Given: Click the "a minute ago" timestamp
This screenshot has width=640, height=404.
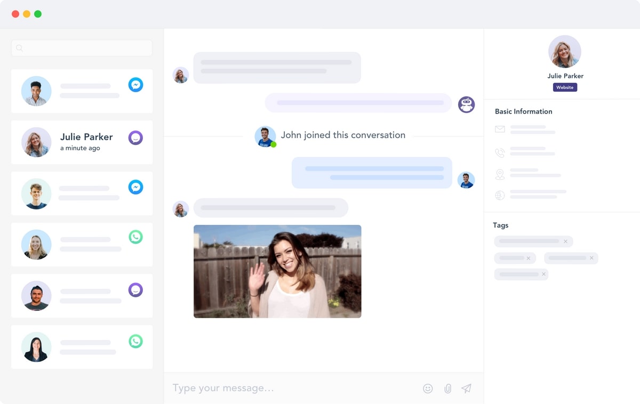Looking at the screenshot, I should point(80,148).
